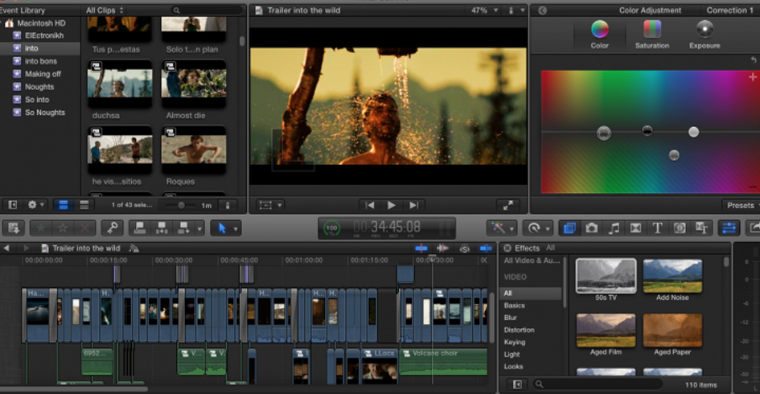Switch to the Saturation tab
This screenshot has height=394, width=760.
tap(652, 35)
